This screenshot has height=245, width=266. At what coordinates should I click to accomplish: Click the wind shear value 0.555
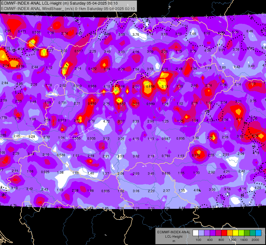coord(76,138)
